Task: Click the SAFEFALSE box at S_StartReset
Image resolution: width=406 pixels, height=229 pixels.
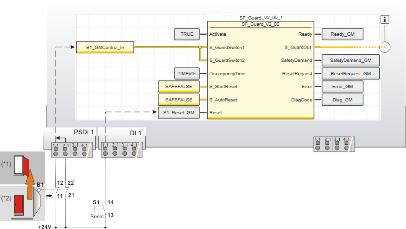Action: click(178, 87)
